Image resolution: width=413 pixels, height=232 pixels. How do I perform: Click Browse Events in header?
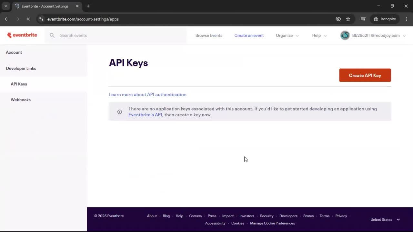click(209, 35)
